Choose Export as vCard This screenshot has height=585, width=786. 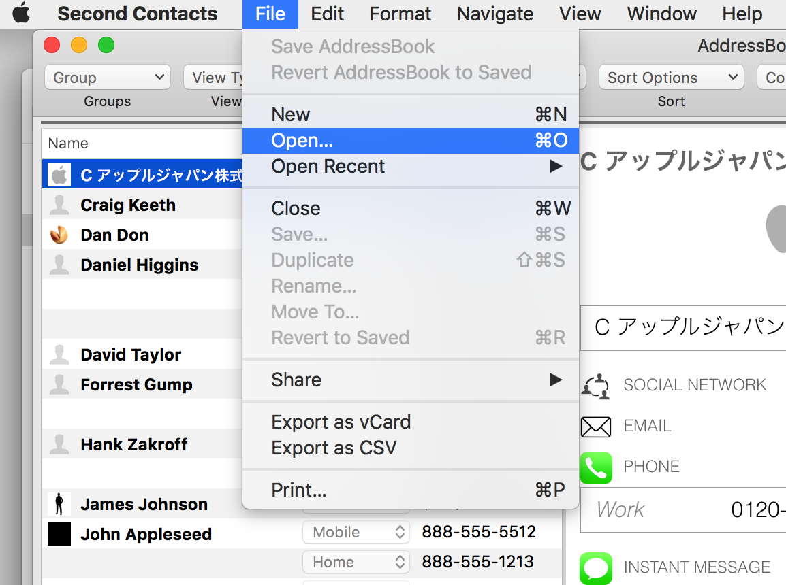click(411, 422)
